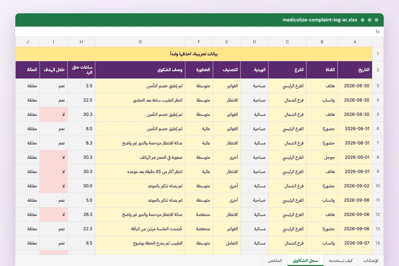
Task: Click the الحالة header cell
Action: 28,70
